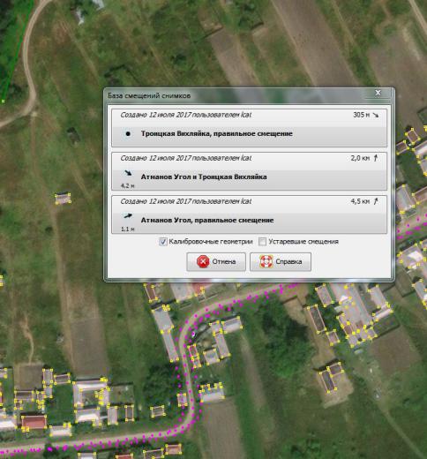Close the База смещений снимков dialog

click(x=378, y=93)
